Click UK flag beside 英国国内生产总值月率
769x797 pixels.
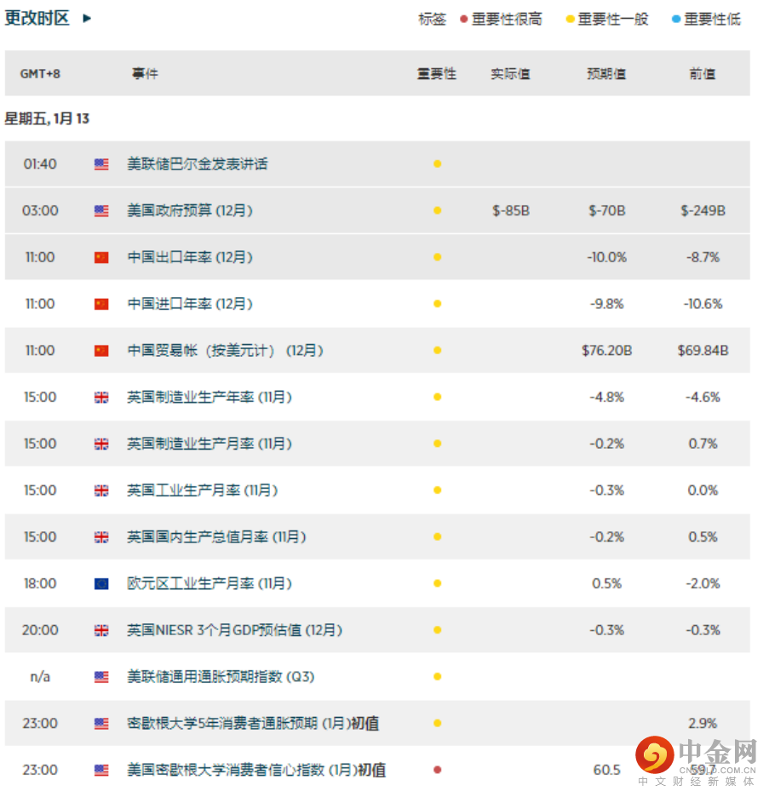[101, 537]
